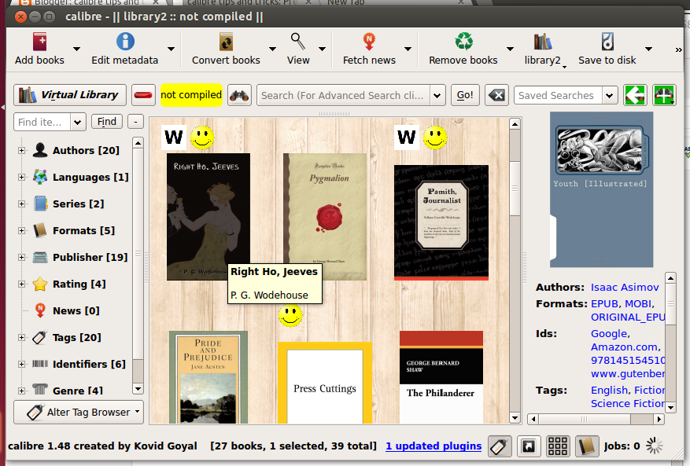Open the library2 library icon
This screenshot has height=466, width=690.
pyautogui.click(x=543, y=42)
